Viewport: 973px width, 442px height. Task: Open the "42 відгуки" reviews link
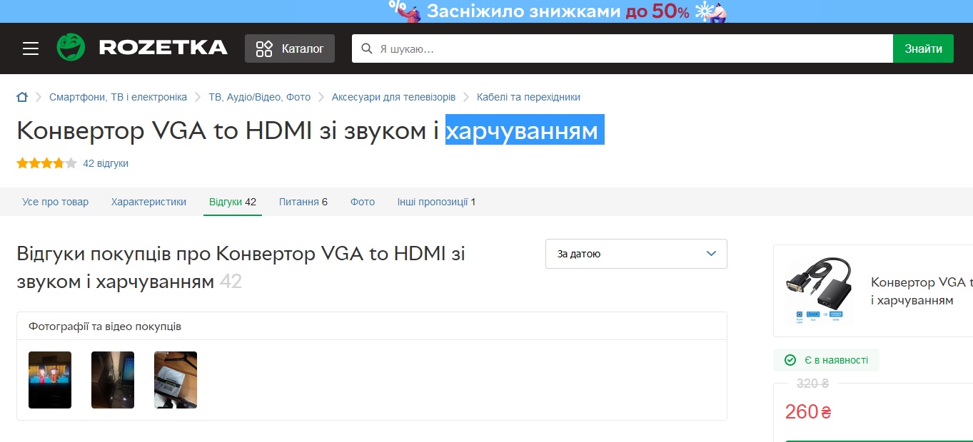(106, 163)
